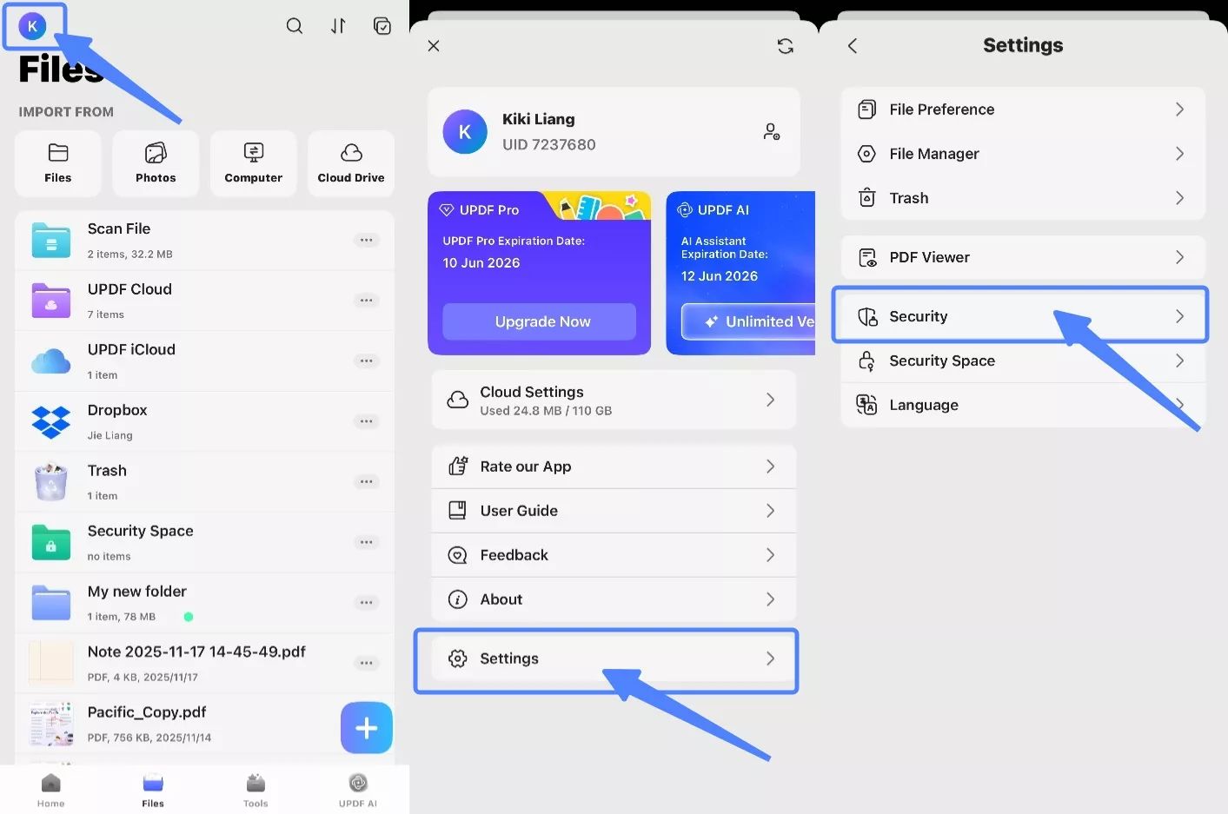Switch to the Tools tab
Screen dimensions: 1228x814
coord(256,789)
